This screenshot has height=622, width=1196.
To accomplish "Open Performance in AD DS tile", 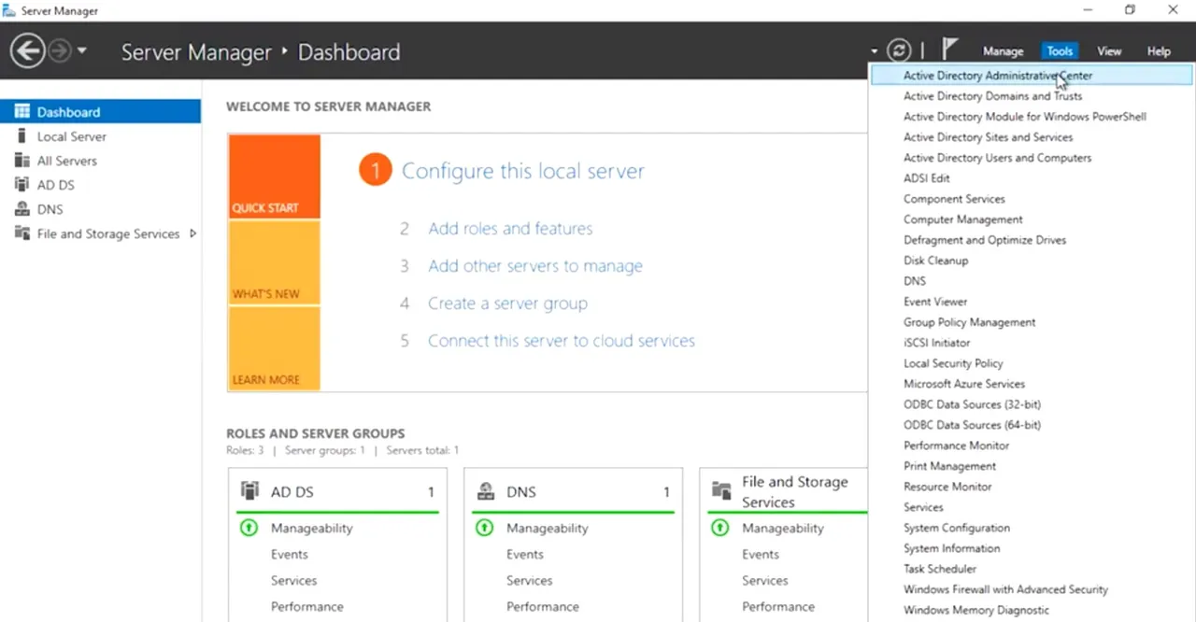I will click(x=307, y=606).
